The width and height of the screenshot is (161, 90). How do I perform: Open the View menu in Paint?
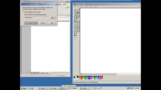pos(82,7)
